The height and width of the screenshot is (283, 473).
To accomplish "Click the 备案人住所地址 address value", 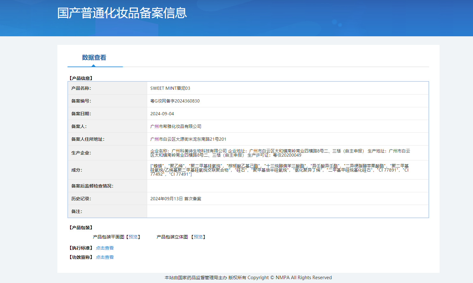I will pyautogui.click(x=188, y=139).
